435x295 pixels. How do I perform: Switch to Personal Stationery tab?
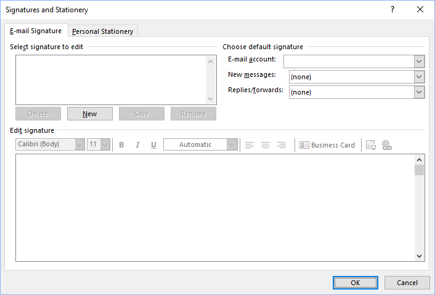102,31
